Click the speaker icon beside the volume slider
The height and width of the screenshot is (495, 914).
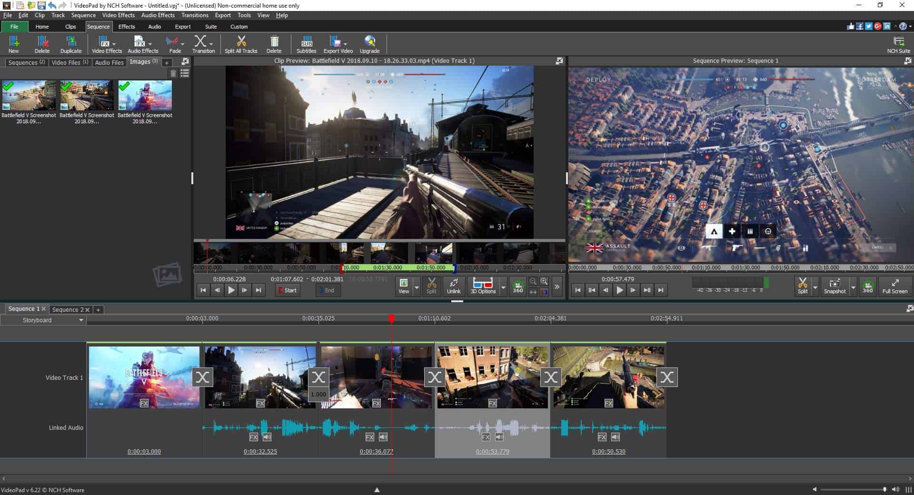pos(895,489)
